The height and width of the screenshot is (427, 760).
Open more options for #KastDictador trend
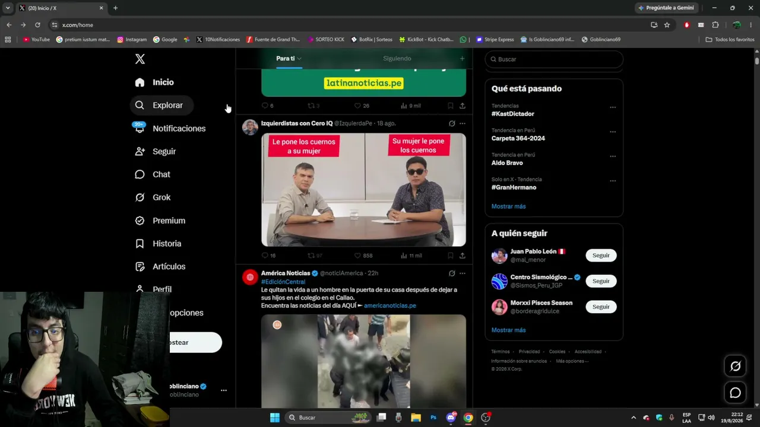click(613, 107)
